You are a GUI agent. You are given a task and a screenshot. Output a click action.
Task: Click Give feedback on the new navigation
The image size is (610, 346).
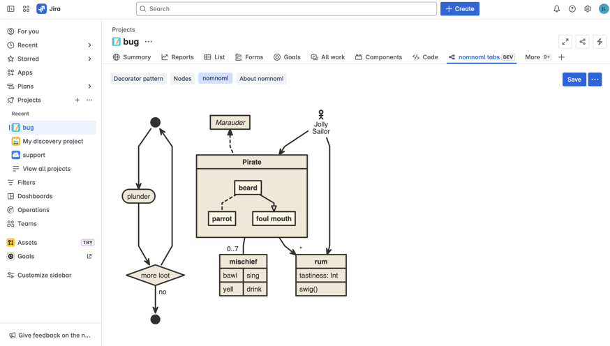click(x=51, y=335)
